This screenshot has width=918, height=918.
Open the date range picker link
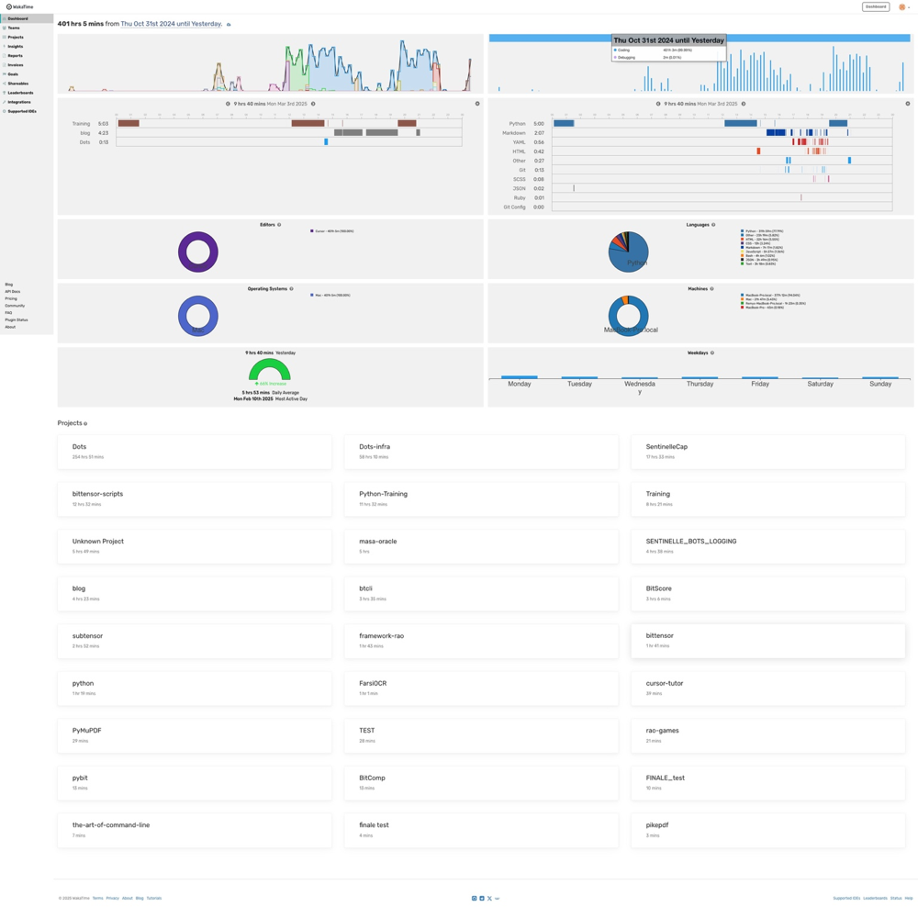(171, 24)
